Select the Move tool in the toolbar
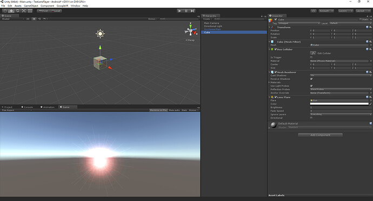Screen dimensions: 373x201 click(x=11, y=11)
